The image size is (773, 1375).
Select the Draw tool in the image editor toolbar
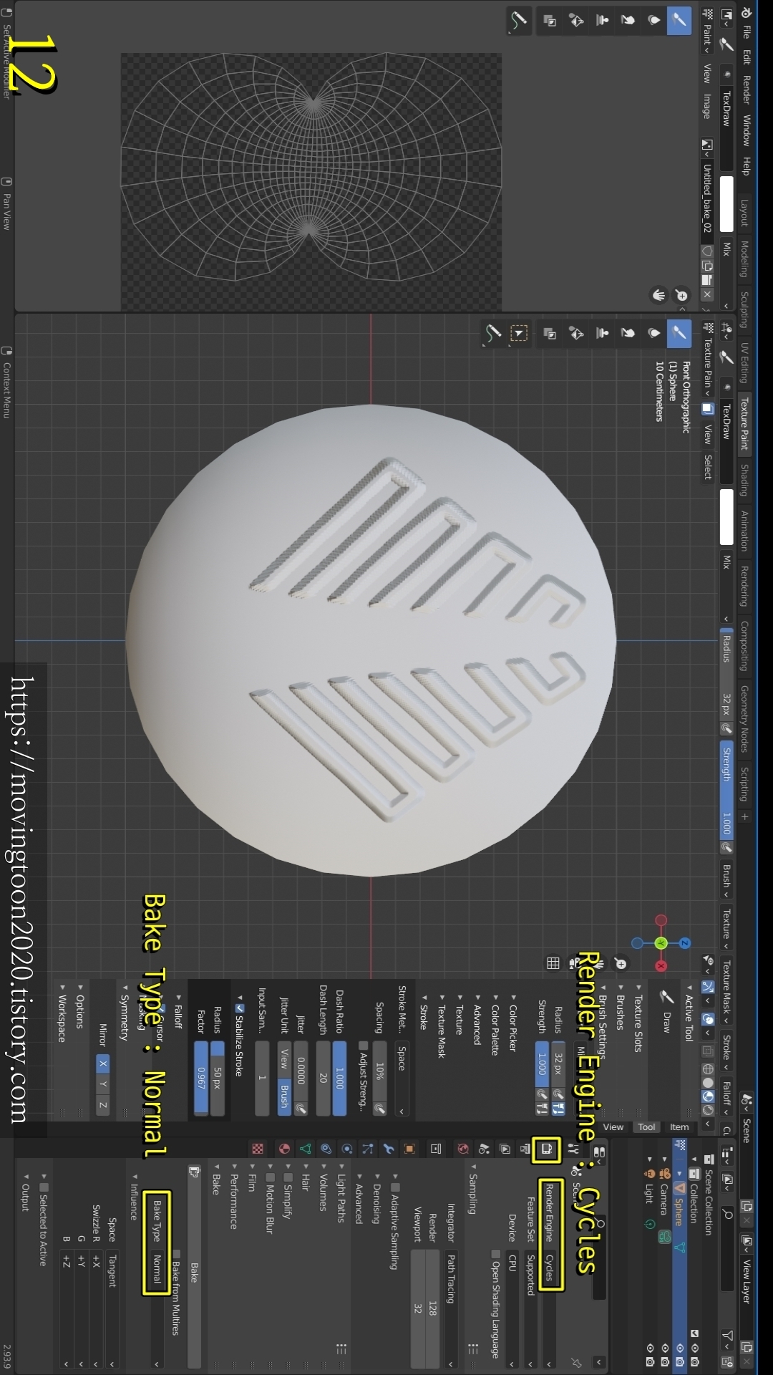679,20
